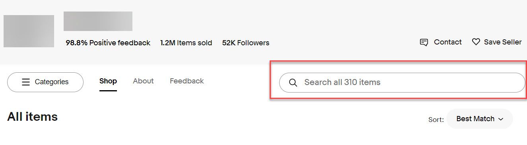Focus the Search all 310 items field
Image resolution: width=527 pixels, height=145 pixels.
point(402,83)
